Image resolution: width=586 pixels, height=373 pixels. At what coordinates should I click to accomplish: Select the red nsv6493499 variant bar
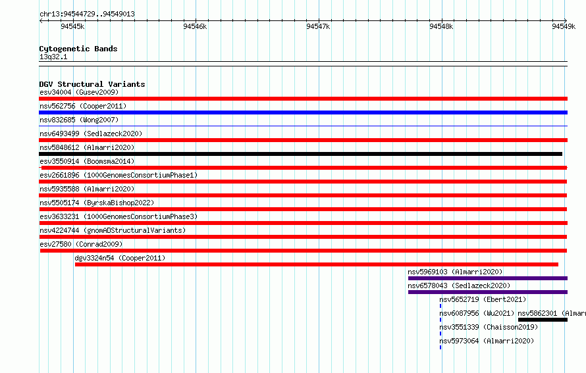click(303, 140)
